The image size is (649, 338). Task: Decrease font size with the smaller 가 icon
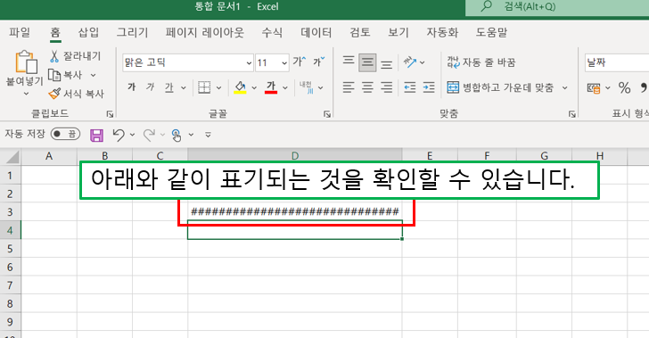(319, 62)
